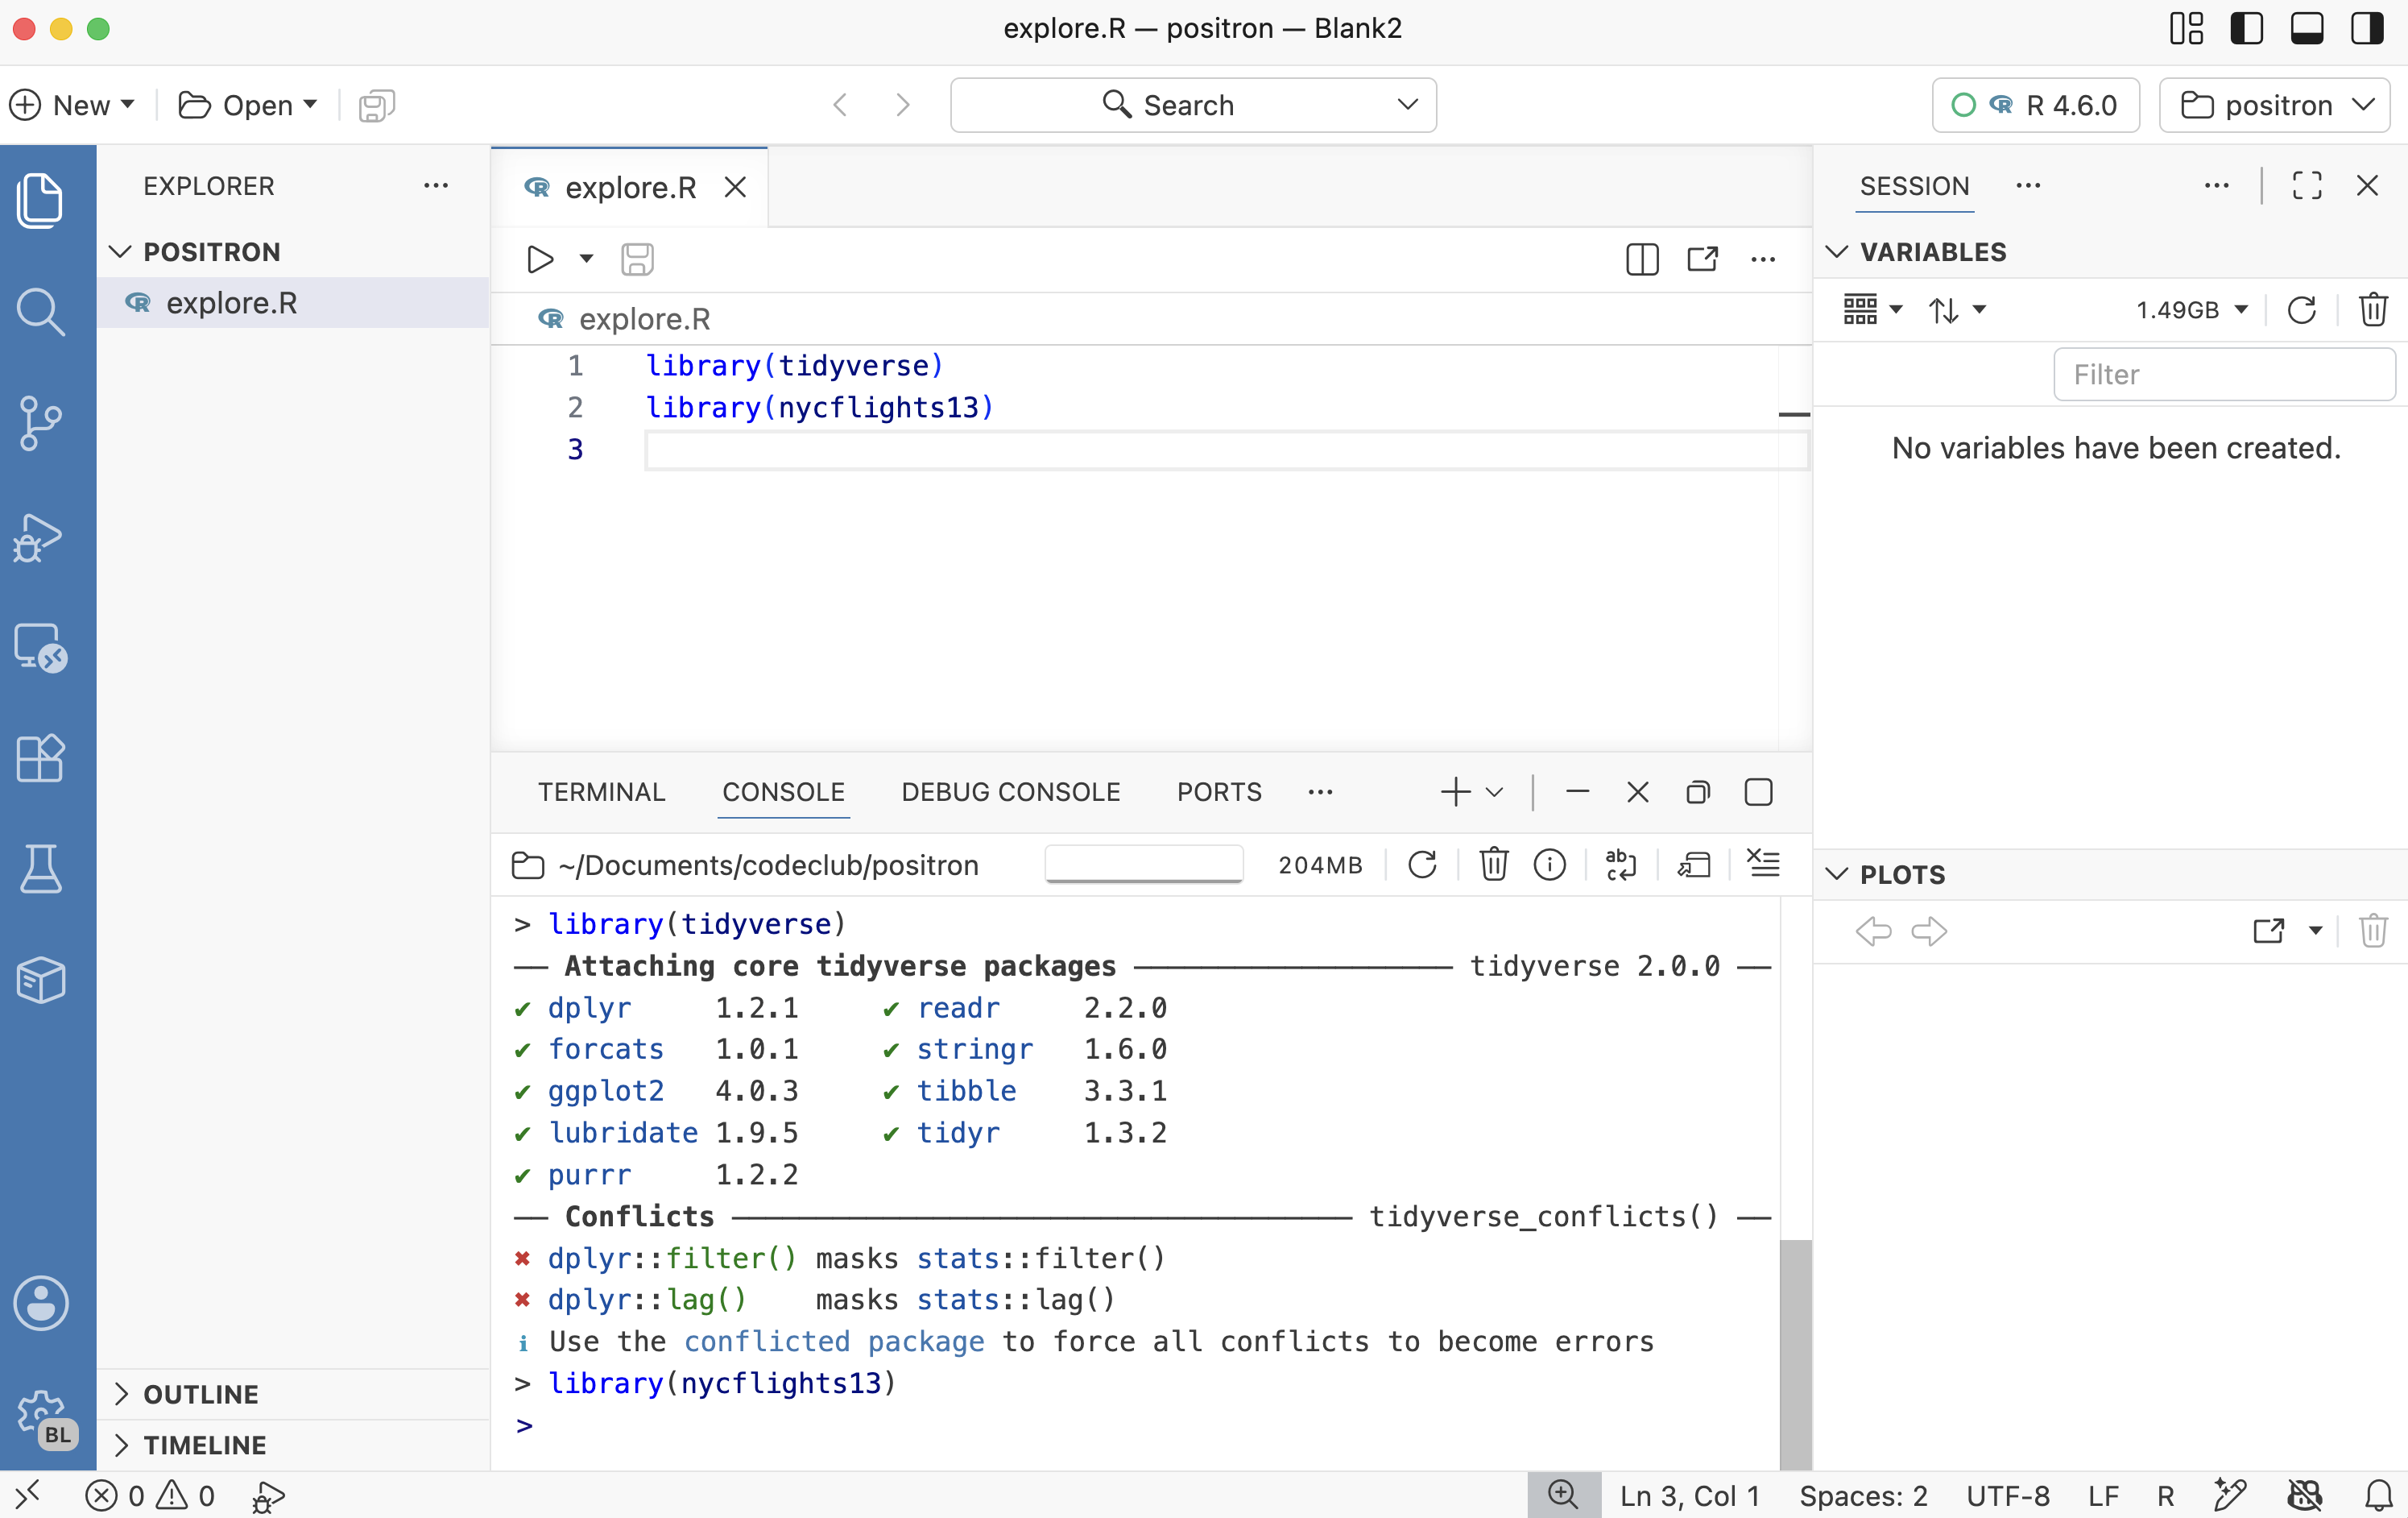2408x1518 pixels.
Task: Open Customize Layout control
Action: click(x=2186, y=28)
